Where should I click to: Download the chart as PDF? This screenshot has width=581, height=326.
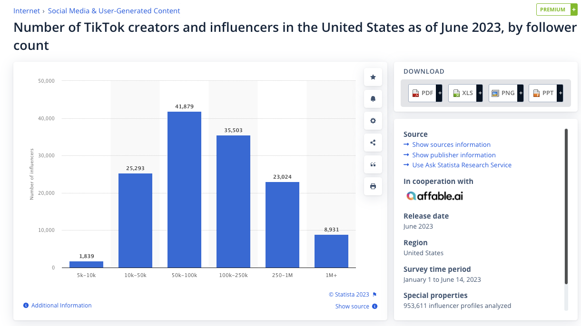click(425, 93)
